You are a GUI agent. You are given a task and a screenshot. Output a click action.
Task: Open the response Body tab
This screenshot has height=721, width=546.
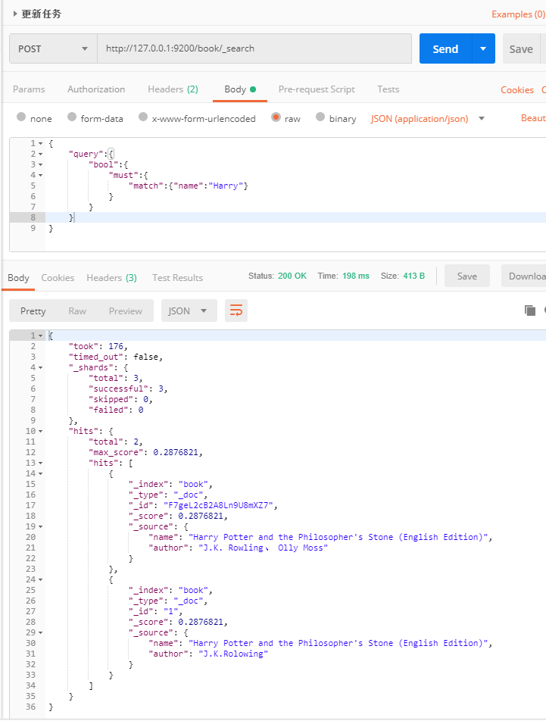[x=18, y=278]
